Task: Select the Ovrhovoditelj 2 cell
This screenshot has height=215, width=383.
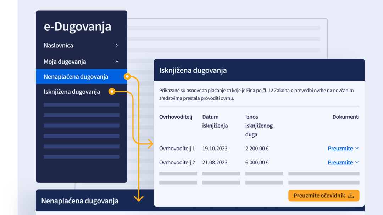Action: point(177,162)
